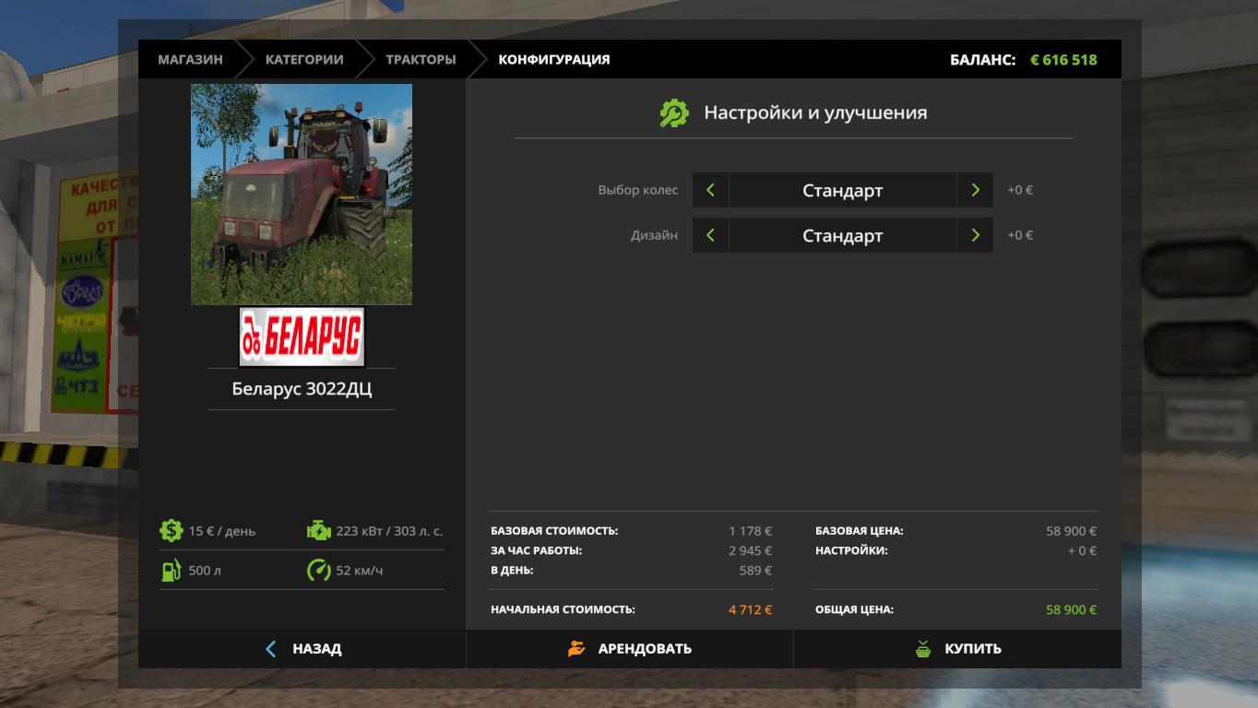This screenshot has height=708, width=1258.
Task: Go to Категории breadcrumb
Action: click(304, 59)
